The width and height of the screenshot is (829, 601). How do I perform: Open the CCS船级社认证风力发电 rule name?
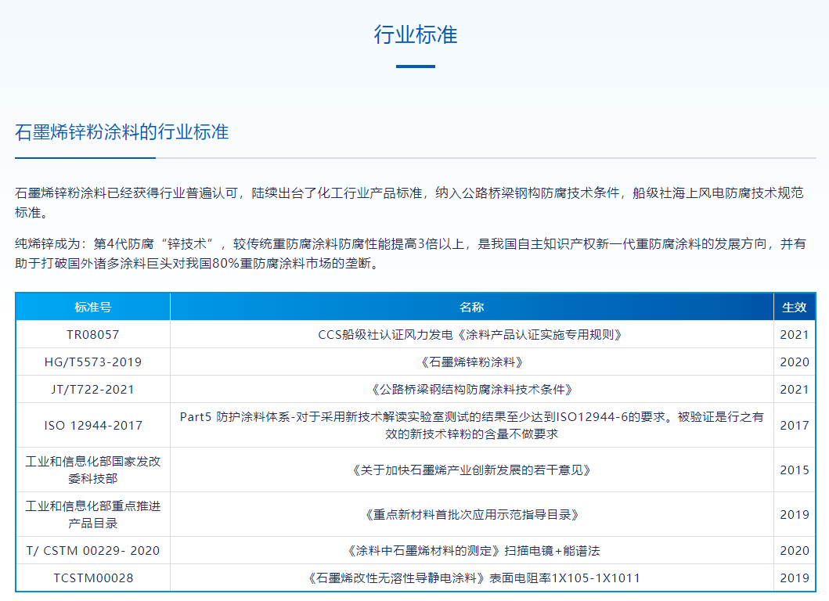point(471,335)
